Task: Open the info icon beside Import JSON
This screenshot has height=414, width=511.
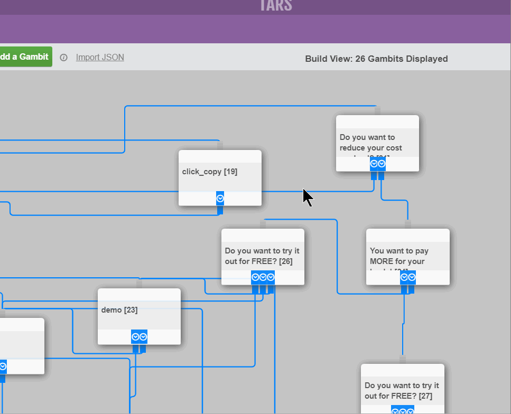Action: (63, 58)
